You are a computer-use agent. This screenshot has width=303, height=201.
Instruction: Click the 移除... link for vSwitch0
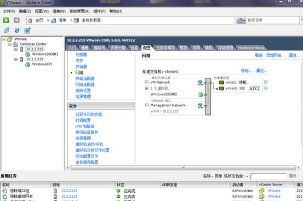247,71
